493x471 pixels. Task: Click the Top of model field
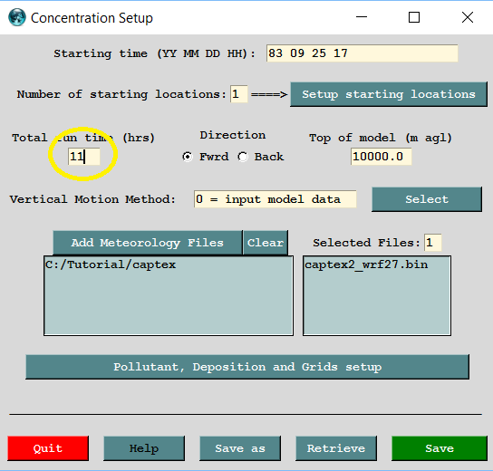click(x=381, y=157)
